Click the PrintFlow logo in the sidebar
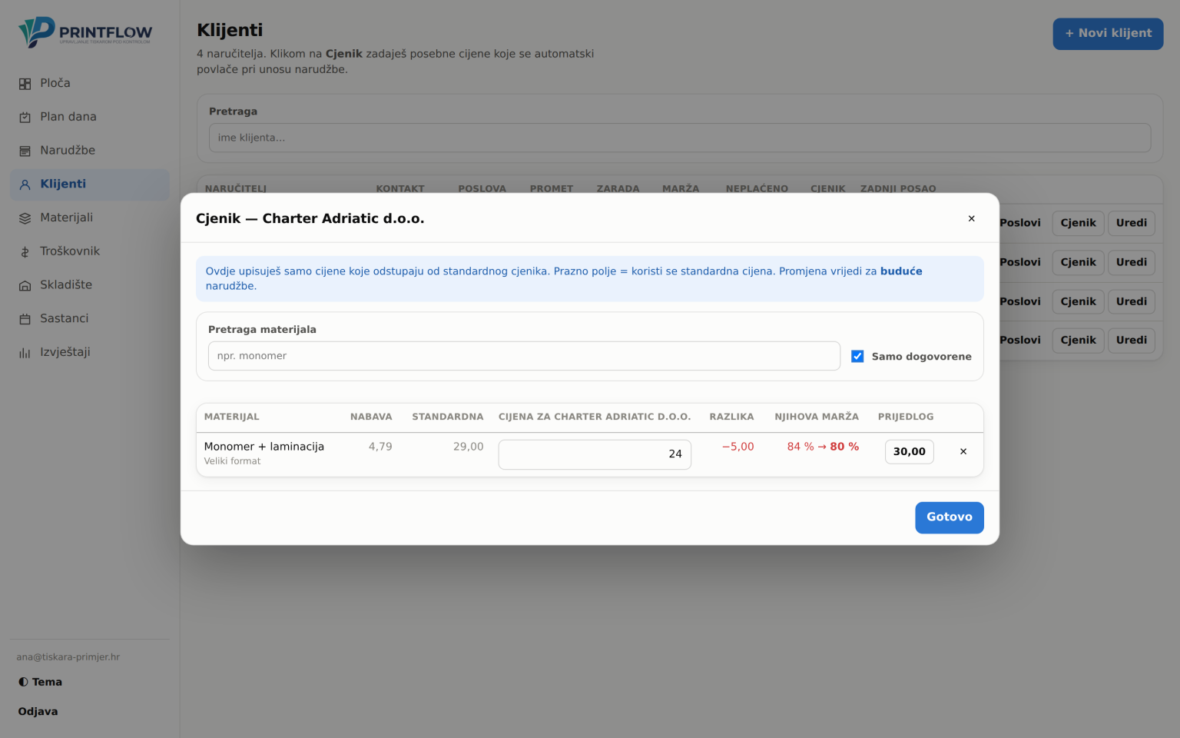This screenshot has height=738, width=1180. (x=85, y=32)
